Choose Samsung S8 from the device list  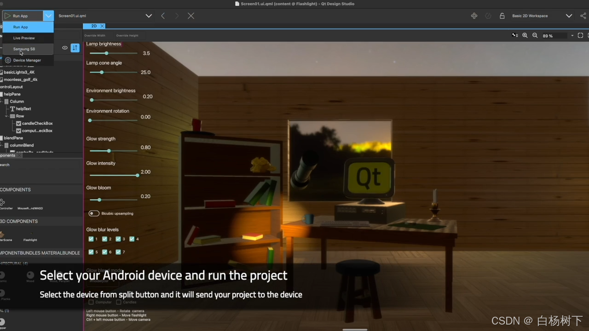click(x=24, y=49)
